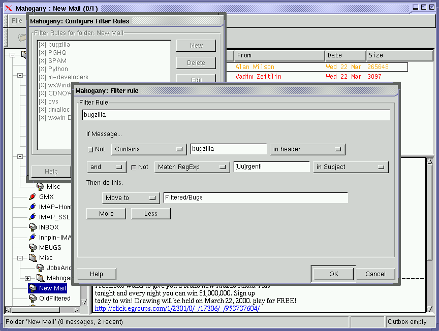Click the INBOX mailbox icon
This screenshot has width=439, height=331.
(33, 227)
